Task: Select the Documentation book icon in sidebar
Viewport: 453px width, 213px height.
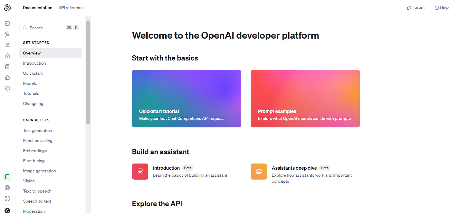Action: coord(7,177)
